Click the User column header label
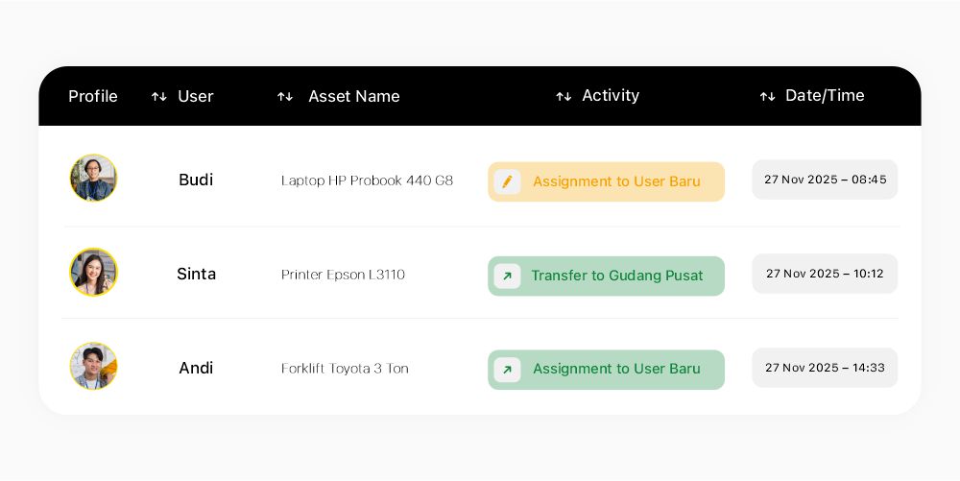The width and height of the screenshot is (960, 481). [x=196, y=96]
